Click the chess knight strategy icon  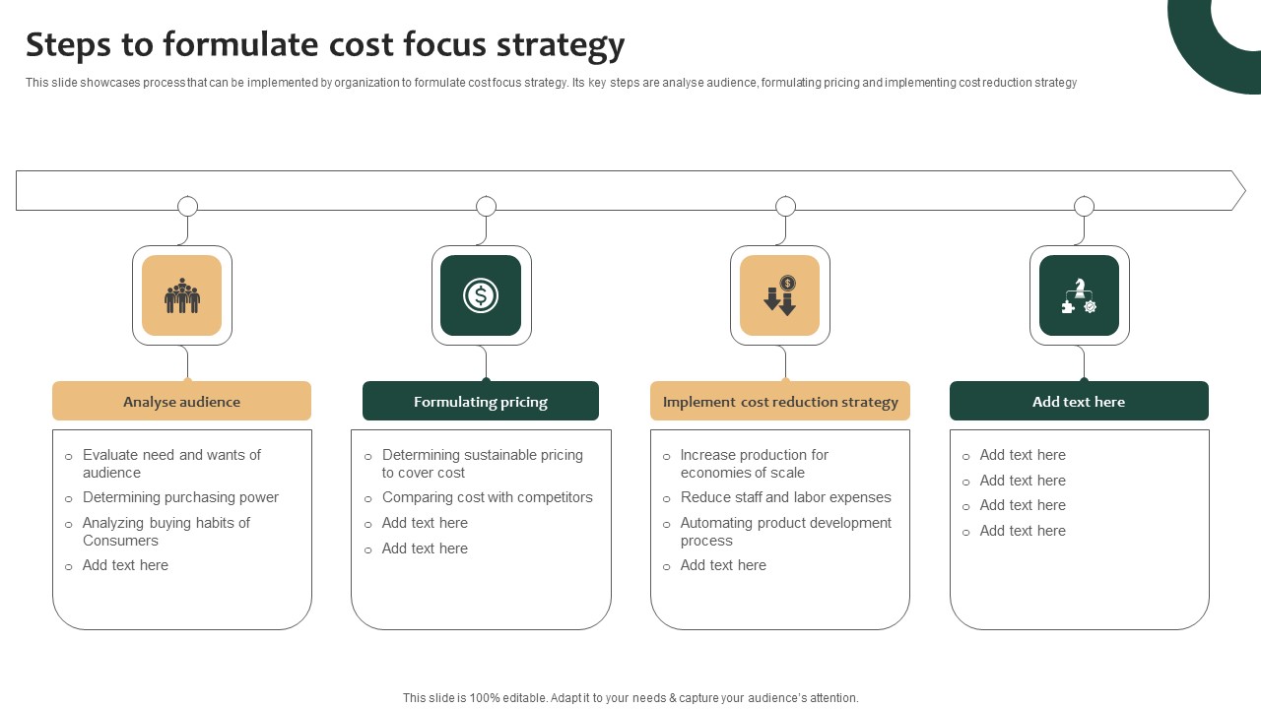click(x=1080, y=295)
